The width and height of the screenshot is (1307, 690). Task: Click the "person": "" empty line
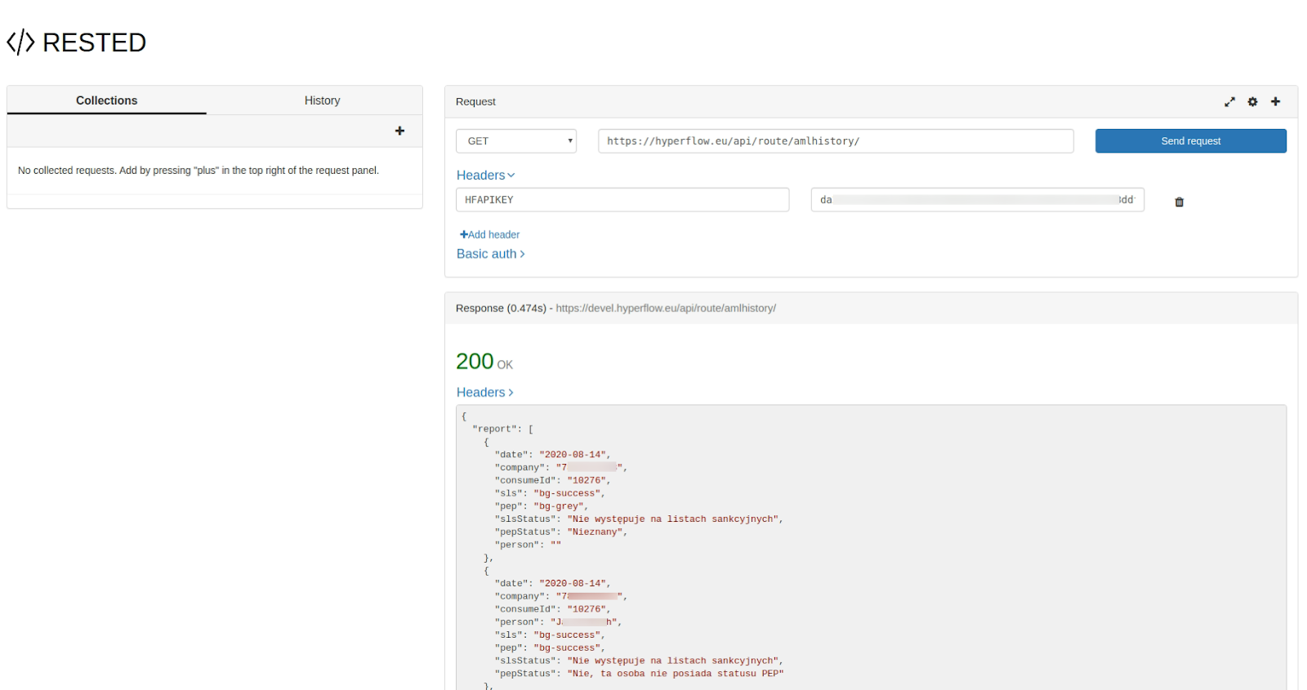[528, 545]
